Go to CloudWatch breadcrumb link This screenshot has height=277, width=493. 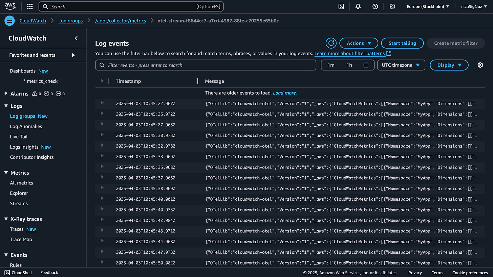click(33, 21)
